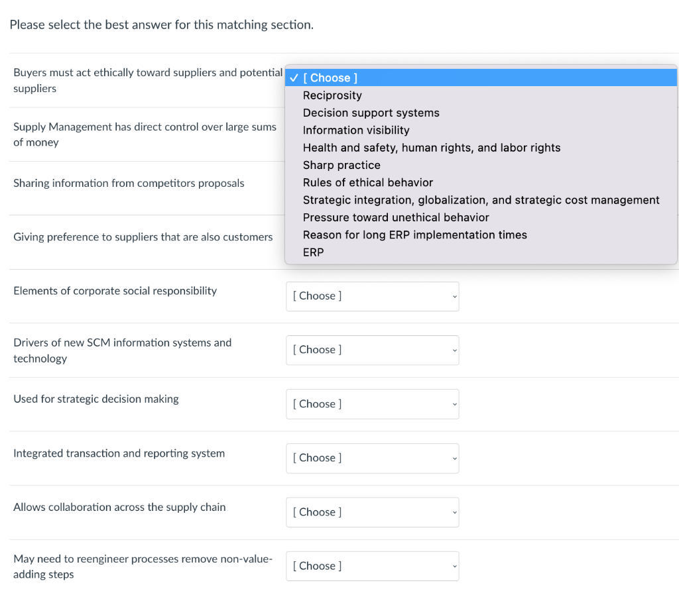679x601 pixels.
Task: Click the "Sharing information from competitors proposals" prompt text
Action: pyautogui.click(x=129, y=184)
